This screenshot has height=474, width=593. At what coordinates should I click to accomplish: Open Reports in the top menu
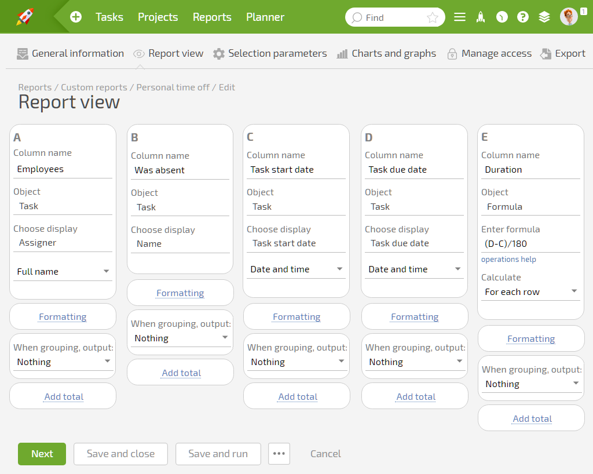(212, 17)
